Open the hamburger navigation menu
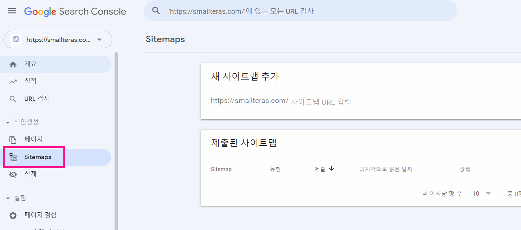The image size is (521, 230). click(x=12, y=11)
